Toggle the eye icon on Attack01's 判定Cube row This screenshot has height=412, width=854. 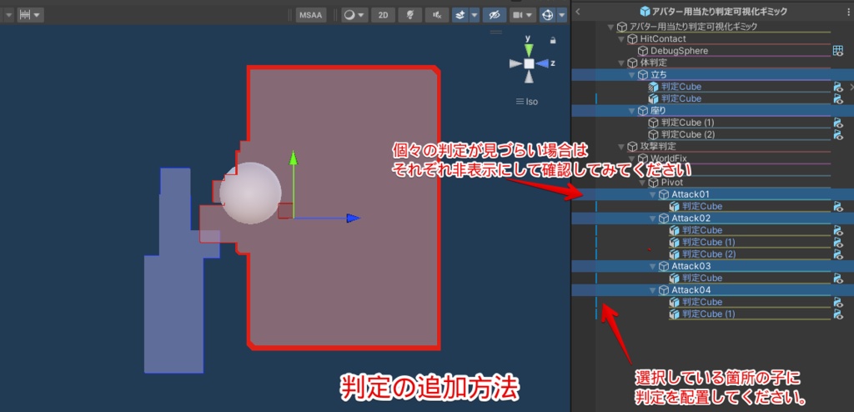click(x=838, y=207)
